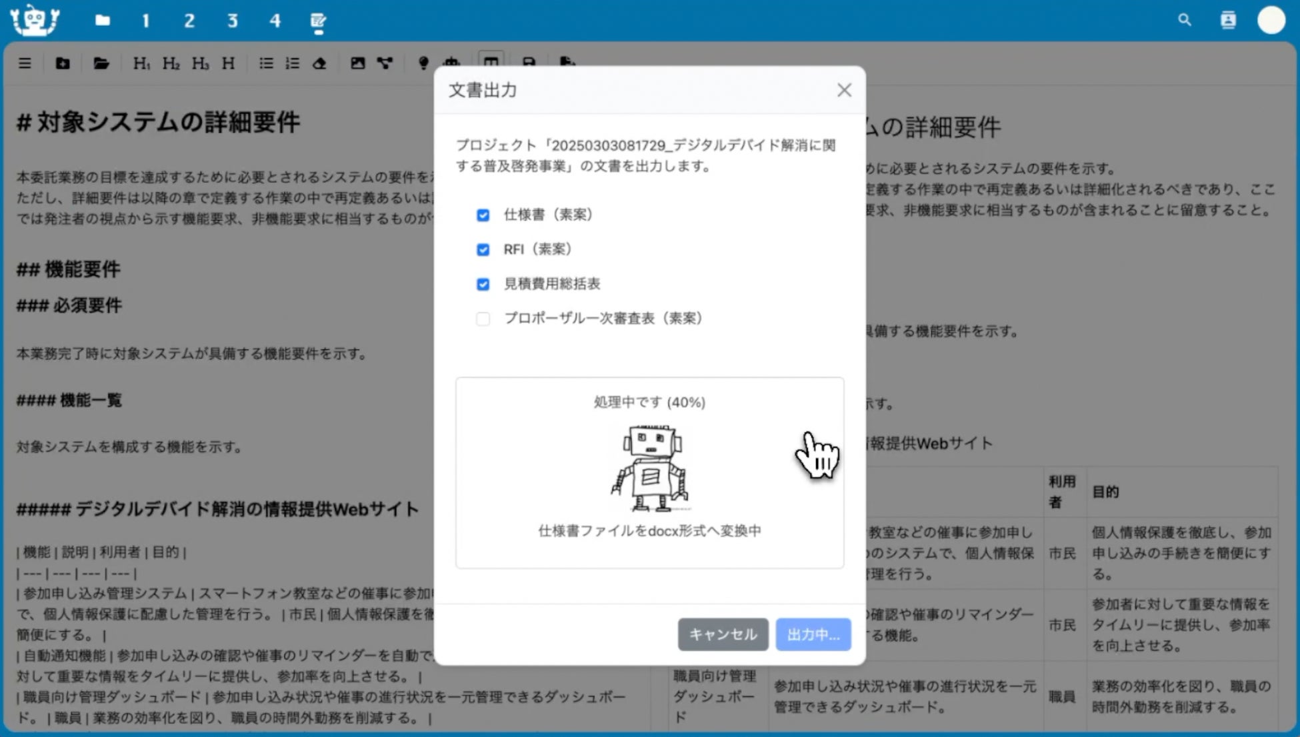Click the 出力中... button
The width and height of the screenshot is (1300, 737).
(813, 634)
